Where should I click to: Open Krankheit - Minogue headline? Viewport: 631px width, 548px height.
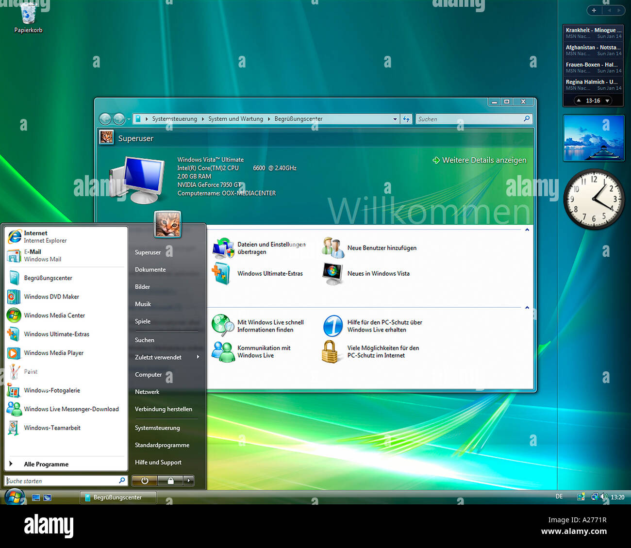(x=593, y=33)
